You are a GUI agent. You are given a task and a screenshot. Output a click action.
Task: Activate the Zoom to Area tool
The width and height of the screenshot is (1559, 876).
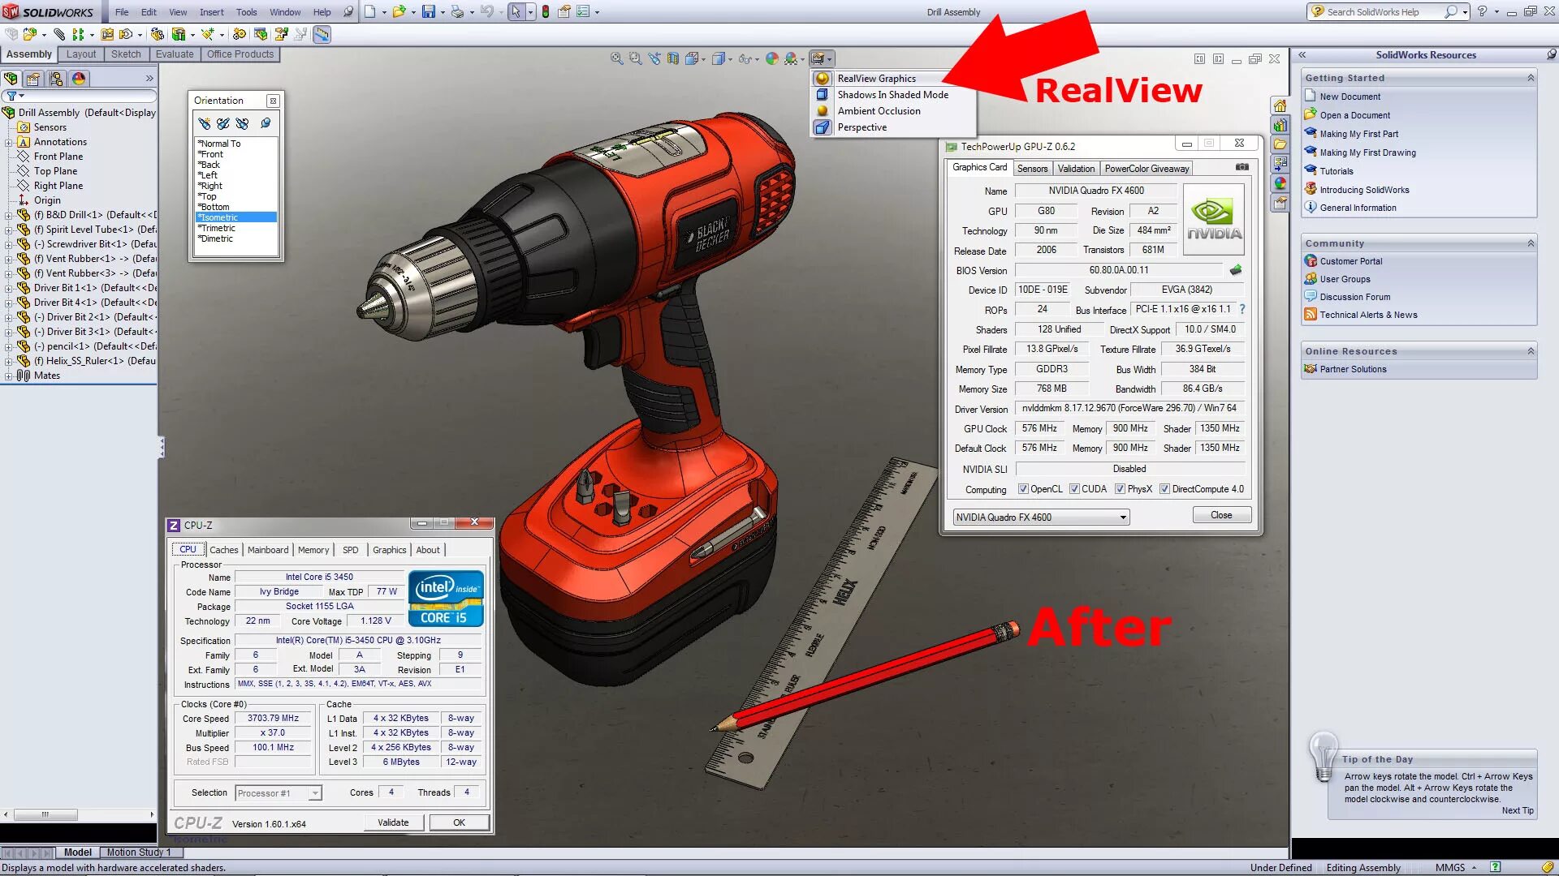(634, 58)
